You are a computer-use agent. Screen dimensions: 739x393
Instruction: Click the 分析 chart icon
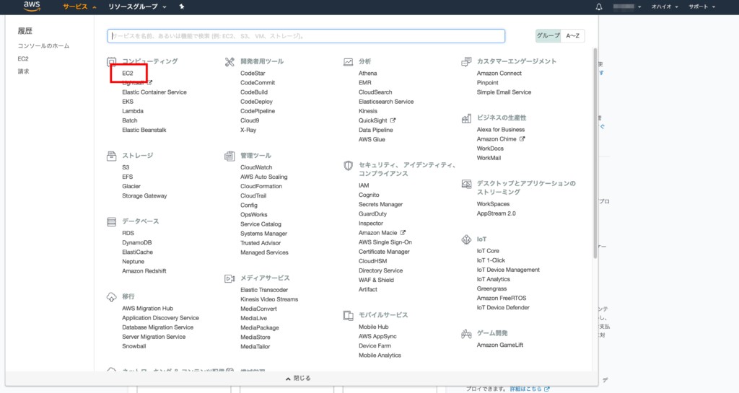pyautogui.click(x=348, y=62)
